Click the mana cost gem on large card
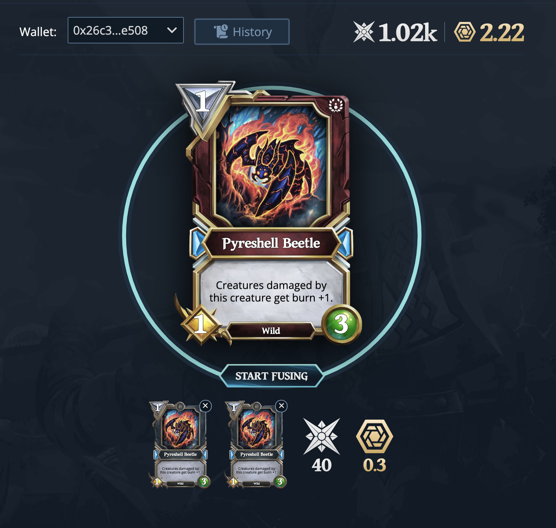The height and width of the screenshot is (528, 556). [203, 107]
